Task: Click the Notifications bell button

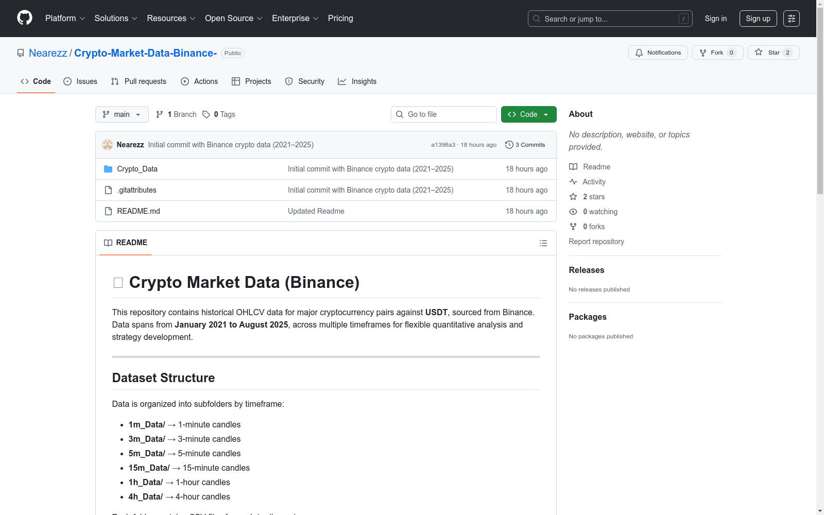Action: click(658, 53)
